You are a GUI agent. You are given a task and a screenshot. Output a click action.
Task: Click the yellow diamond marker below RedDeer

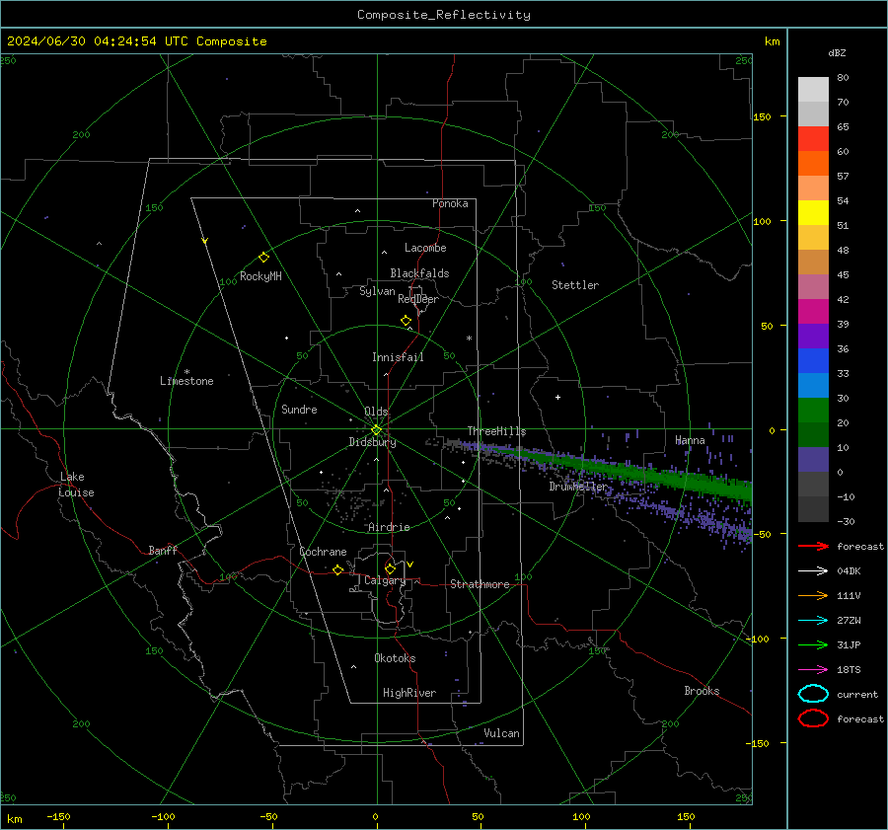click(x=406, y=321)
